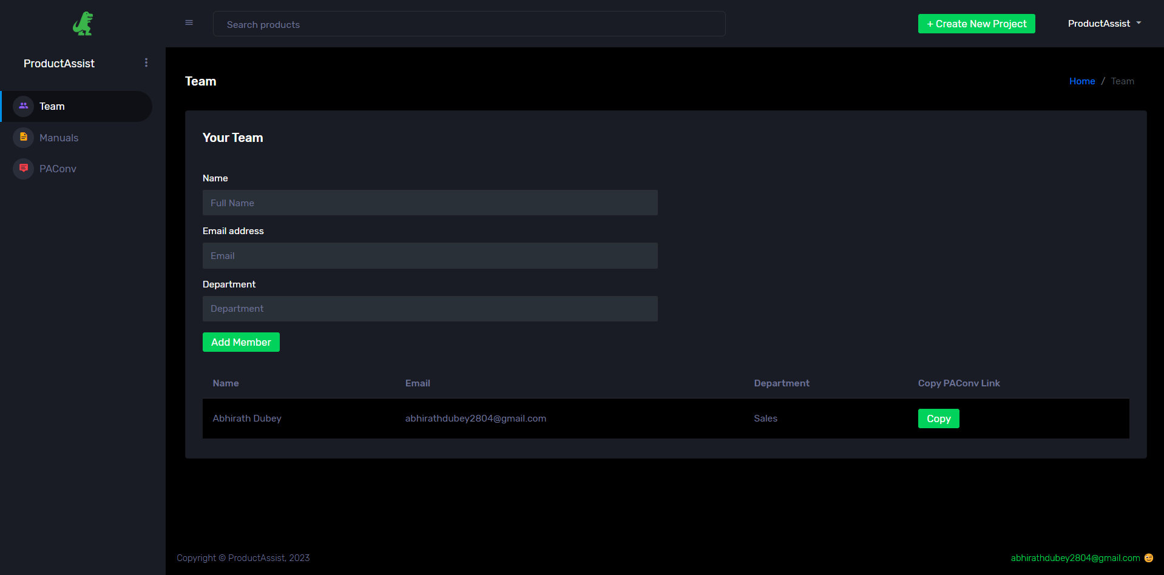Open PAConv page from sidebar
The width and height of the screenshot is (1164, 575).
pos(76,169)
